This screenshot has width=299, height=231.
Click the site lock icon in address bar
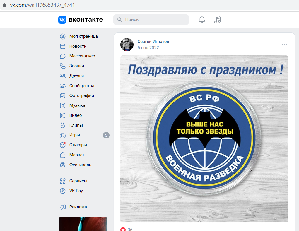pos(4,5)
